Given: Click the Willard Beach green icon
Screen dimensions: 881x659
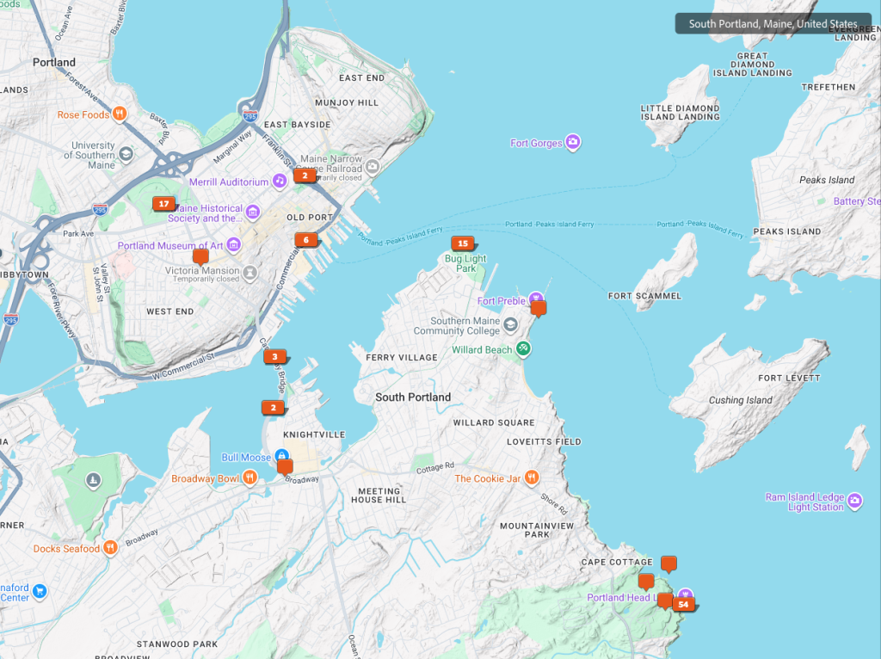Looking at the screenshot, I should point(523,349).
